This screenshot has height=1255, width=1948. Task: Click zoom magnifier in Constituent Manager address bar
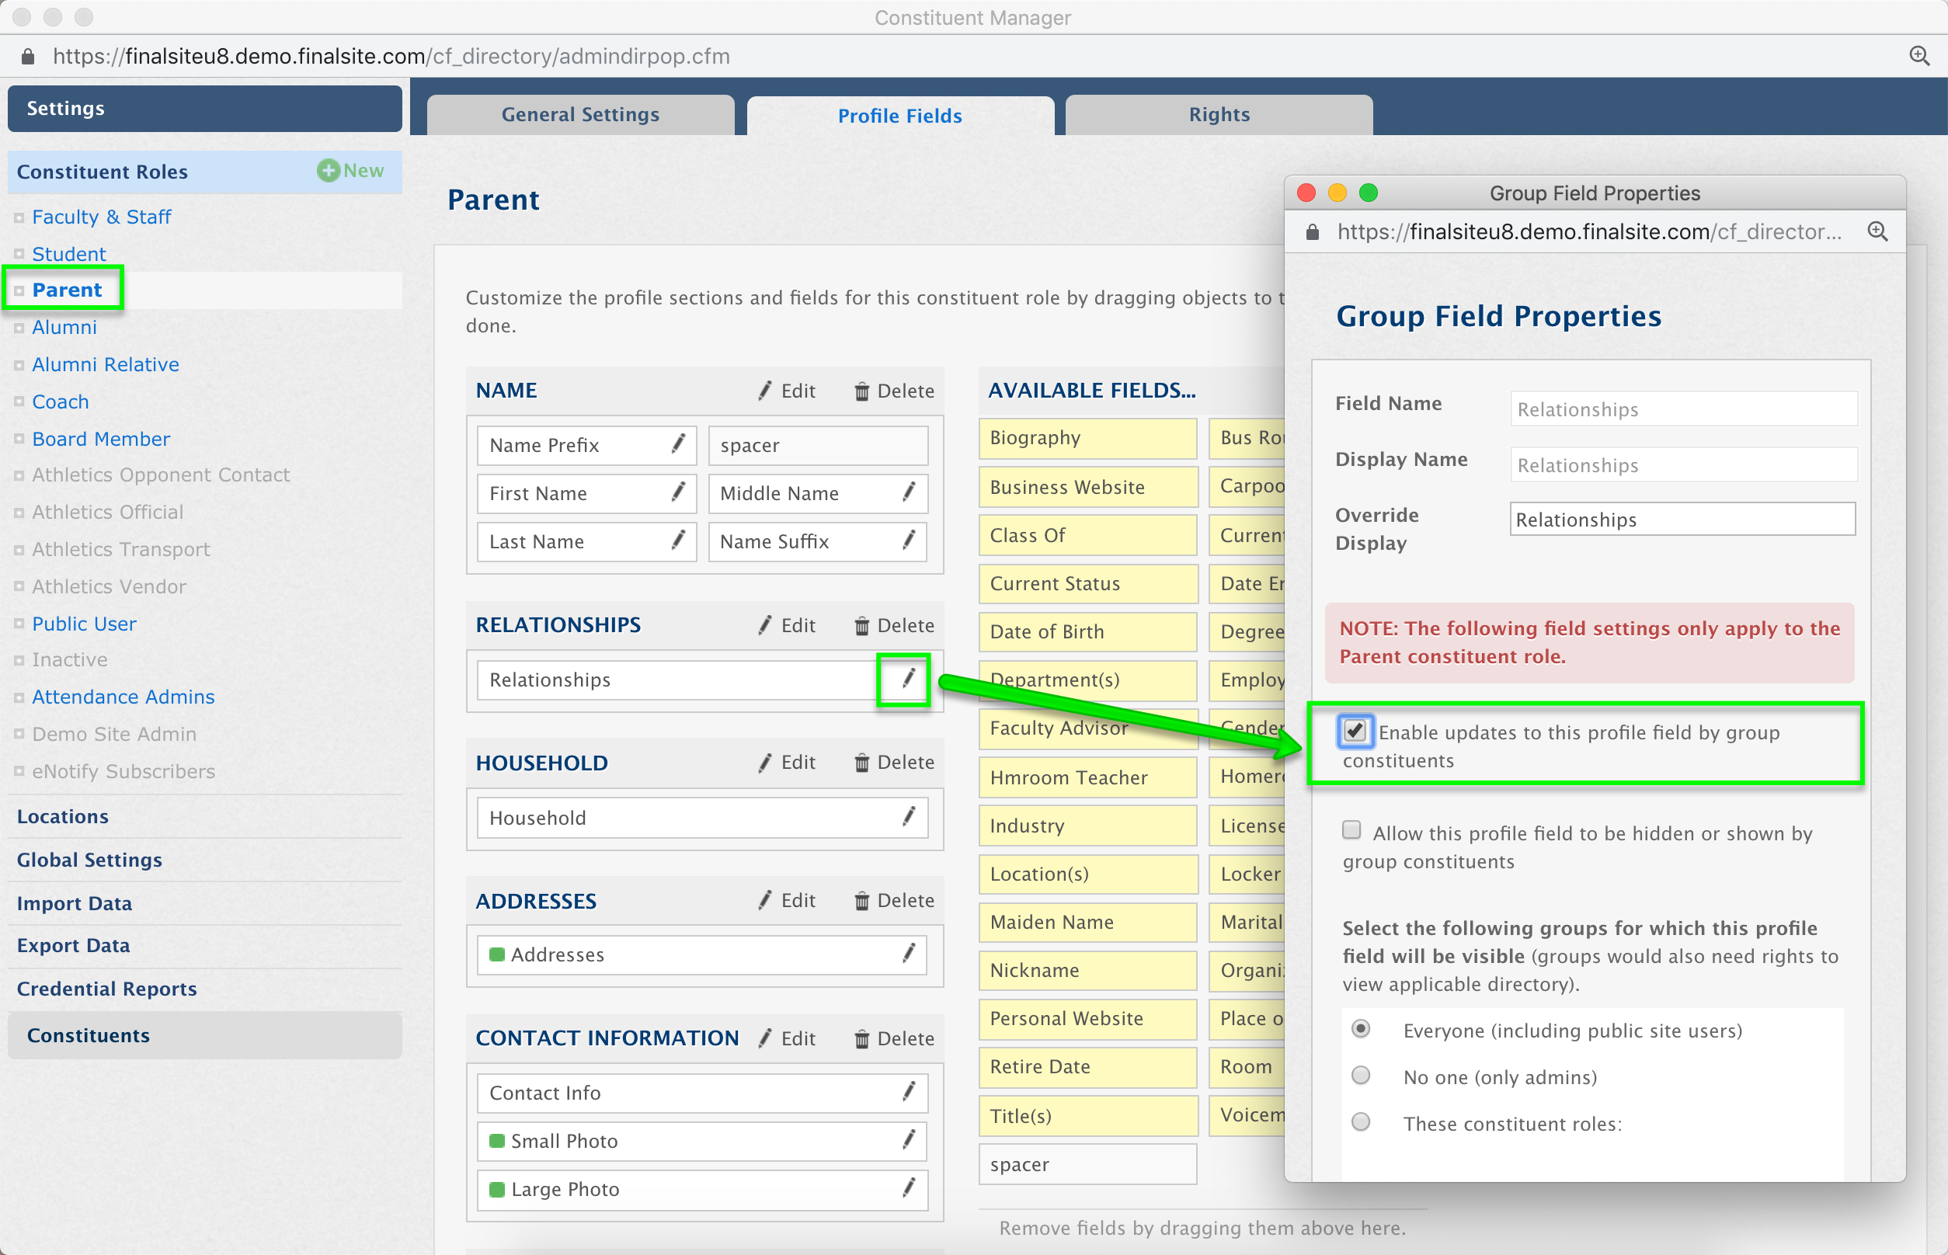tap(1919, 56)
